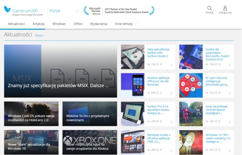Click the Zaloguj się user icon
Screen dimensions: 242x155
point(225,8)
